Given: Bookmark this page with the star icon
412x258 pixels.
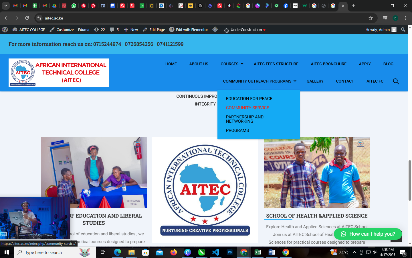Looking at the screenshot, I should click(x=371, y=18).
